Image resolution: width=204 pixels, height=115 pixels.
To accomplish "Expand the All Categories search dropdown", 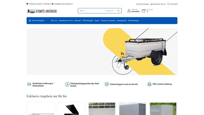I will coord(109,11).
